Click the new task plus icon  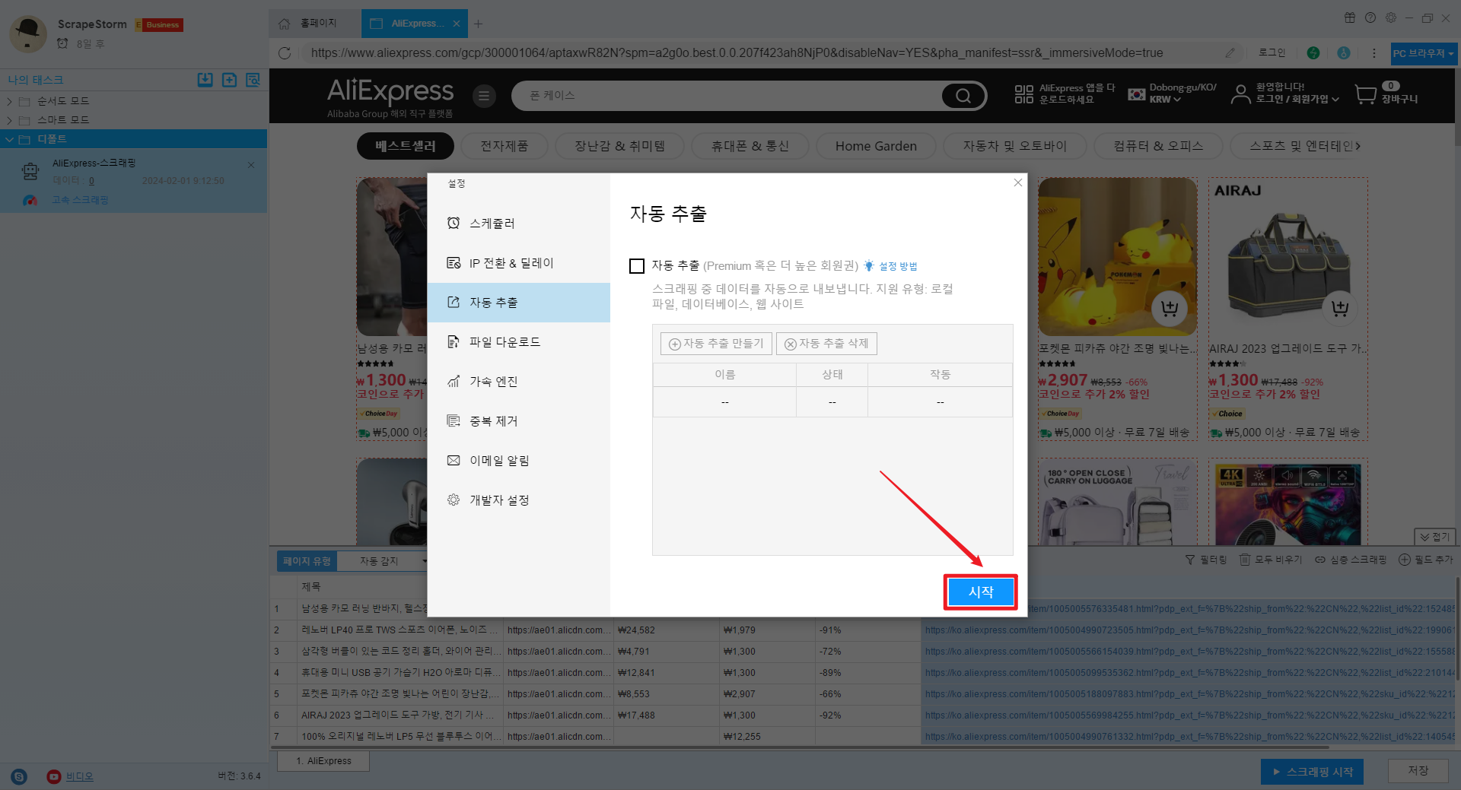(x=229, y=80)
